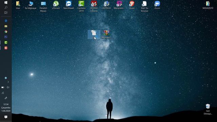Open File Explorer from the taskbar
217x122 pixels.
pyautogui.click(x=6, y=26)
